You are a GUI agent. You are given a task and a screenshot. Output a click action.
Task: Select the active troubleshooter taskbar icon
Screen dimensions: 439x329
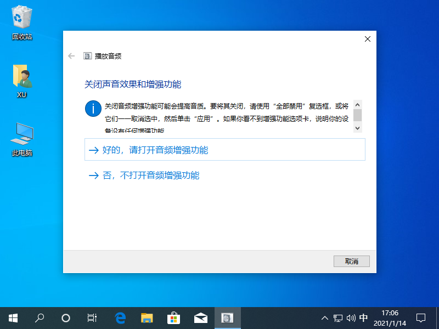228,318
